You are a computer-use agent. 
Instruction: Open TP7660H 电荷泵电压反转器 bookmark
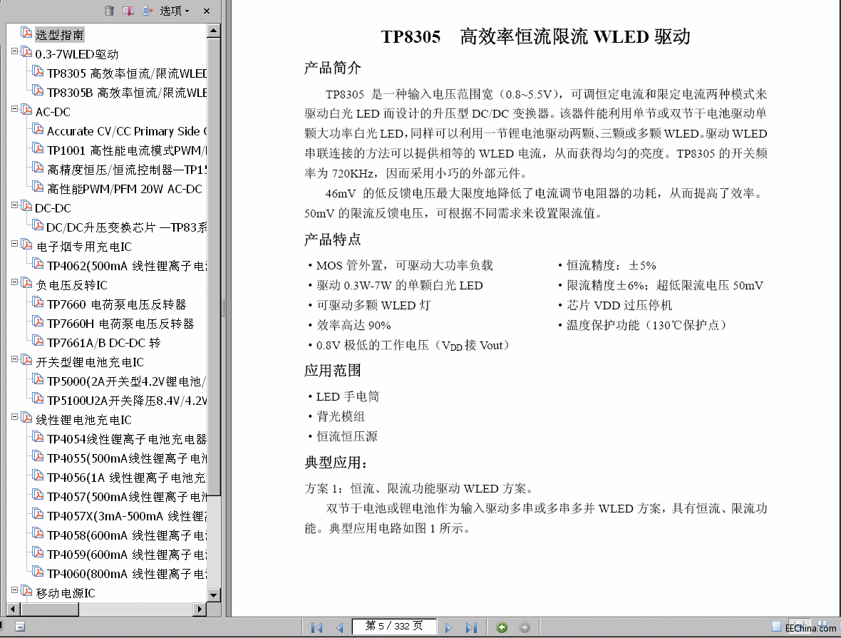coord(120,324)
